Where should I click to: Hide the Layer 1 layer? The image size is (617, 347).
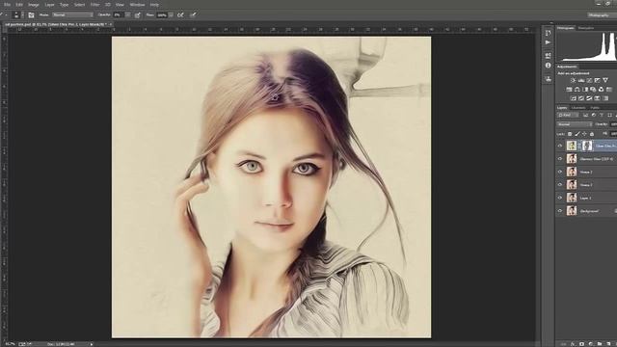(560, 198)
